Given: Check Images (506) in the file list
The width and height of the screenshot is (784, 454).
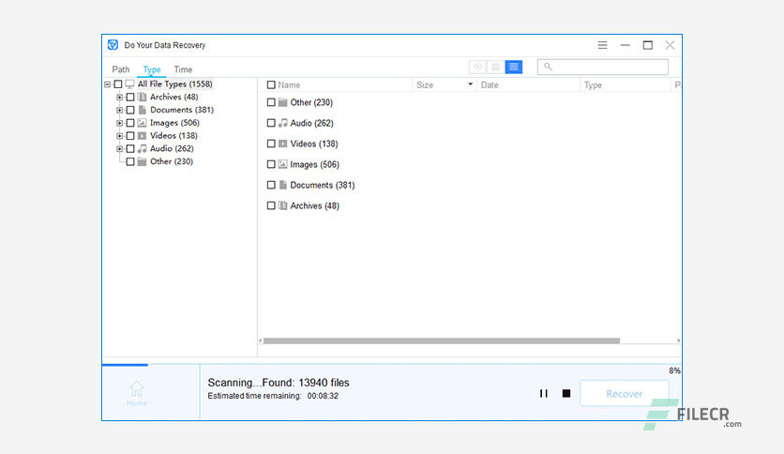Looking at the screenshot, I should (271, 164).
